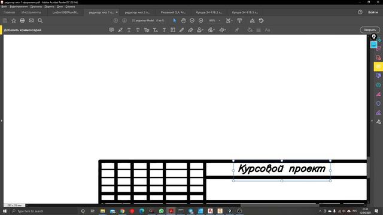This screenshot has height=215, width=383.
Task: Open the drawing shapes dropdown
Action: point(222,30)
